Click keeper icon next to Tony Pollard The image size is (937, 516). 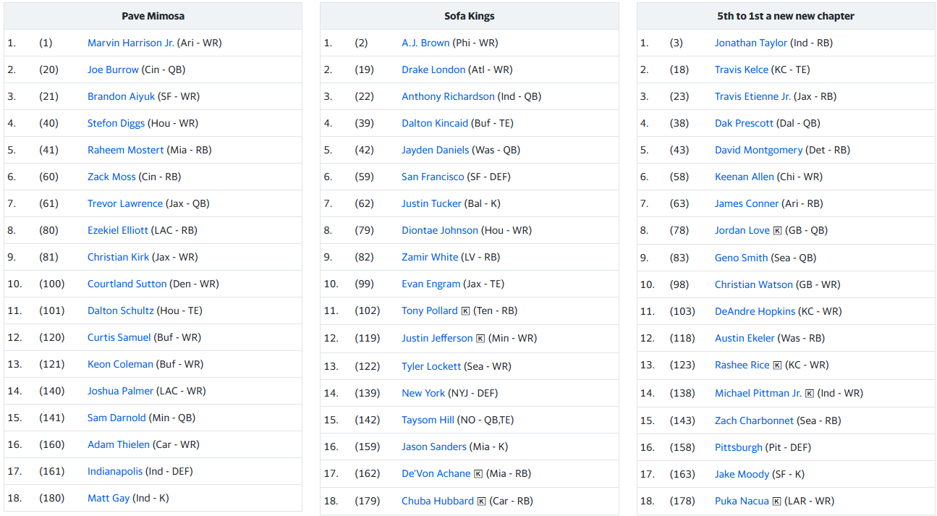(465, 311)
